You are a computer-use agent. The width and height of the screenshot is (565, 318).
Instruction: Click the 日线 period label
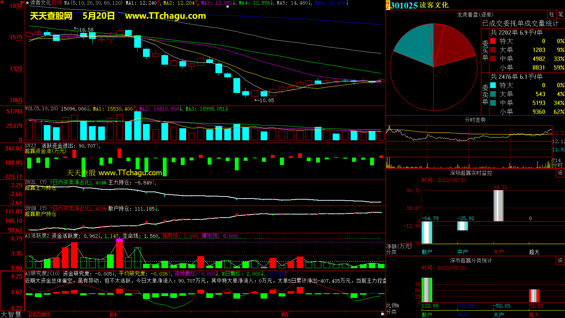point(57,3)
